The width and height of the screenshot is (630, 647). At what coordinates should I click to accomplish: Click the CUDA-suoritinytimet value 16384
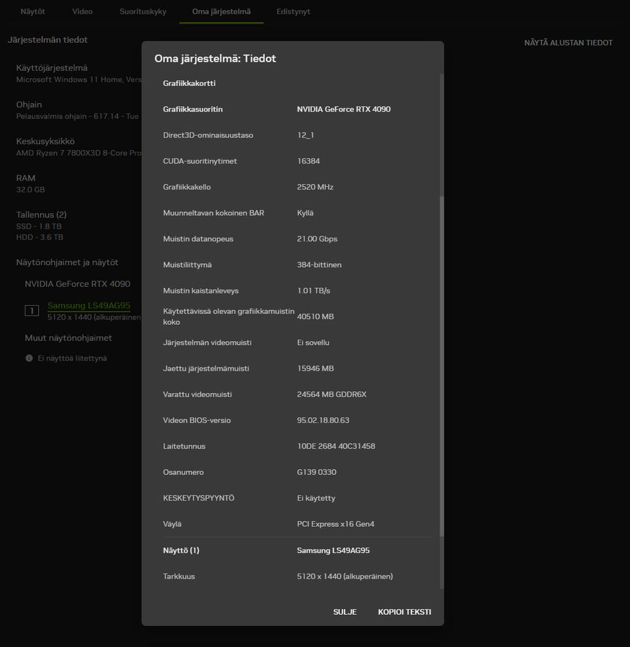click(x=308, y=161)
